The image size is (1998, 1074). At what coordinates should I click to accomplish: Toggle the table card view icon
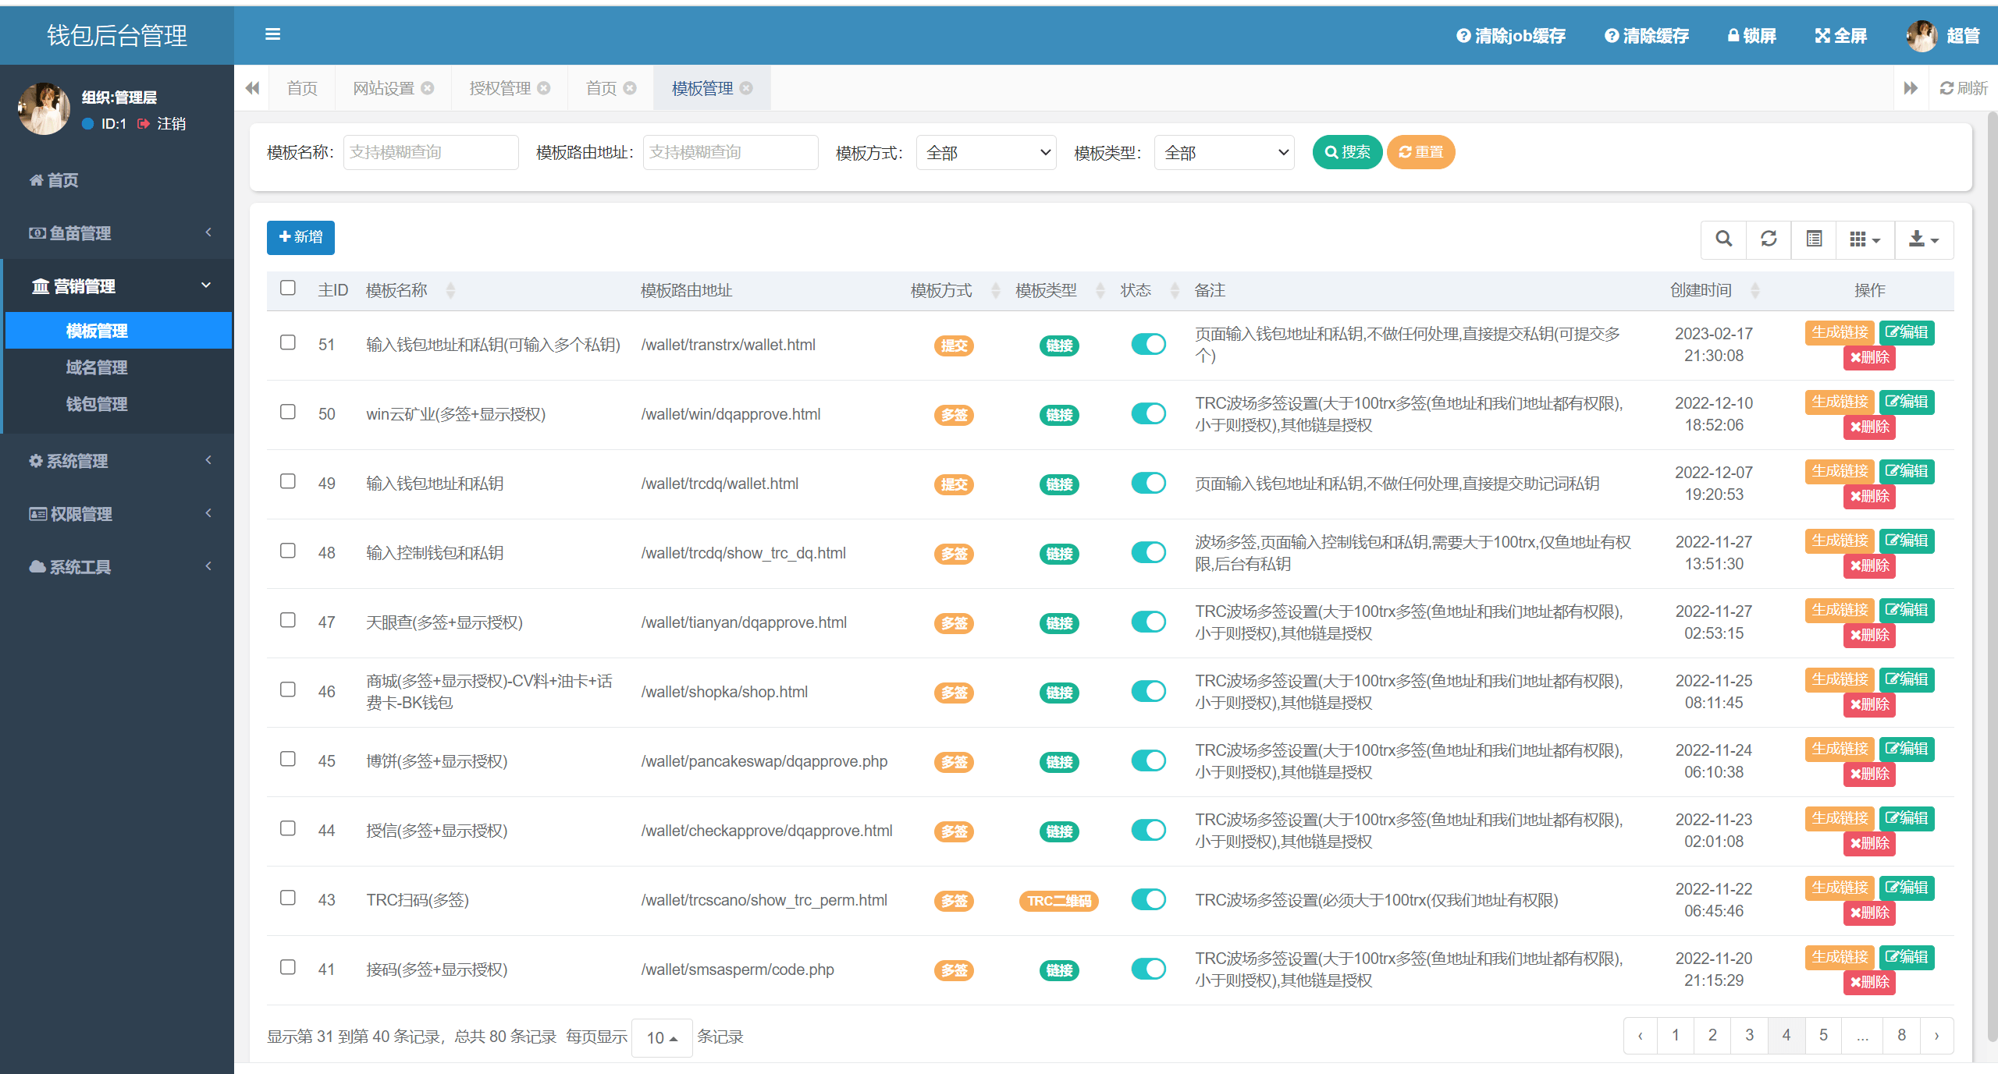[x=1814, y=239]
